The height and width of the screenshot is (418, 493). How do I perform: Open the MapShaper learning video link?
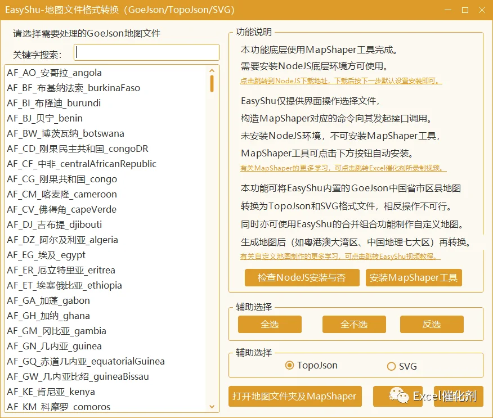(343, 168)
